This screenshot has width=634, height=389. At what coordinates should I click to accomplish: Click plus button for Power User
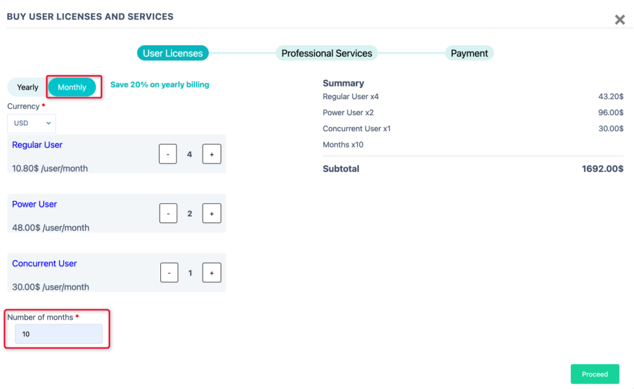click(211, 214)
